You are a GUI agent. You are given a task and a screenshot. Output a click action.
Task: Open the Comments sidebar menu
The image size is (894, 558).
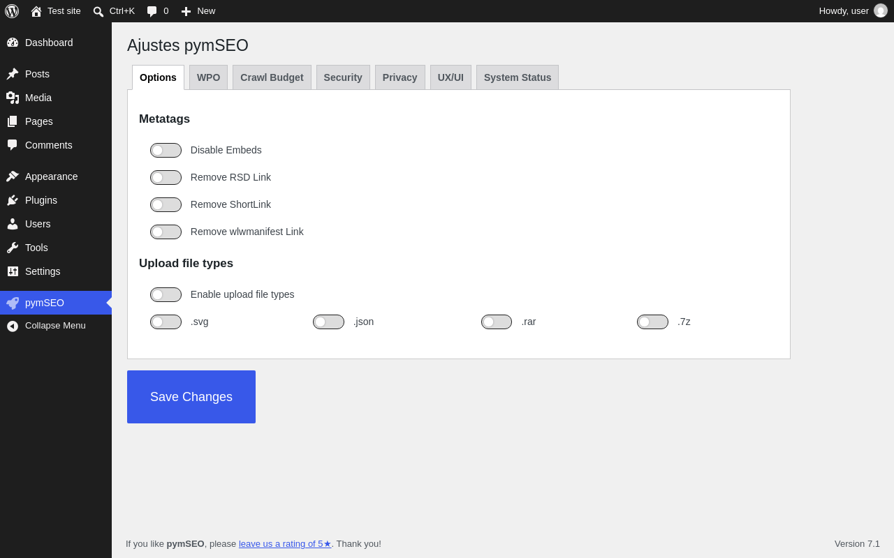(56, 145)
